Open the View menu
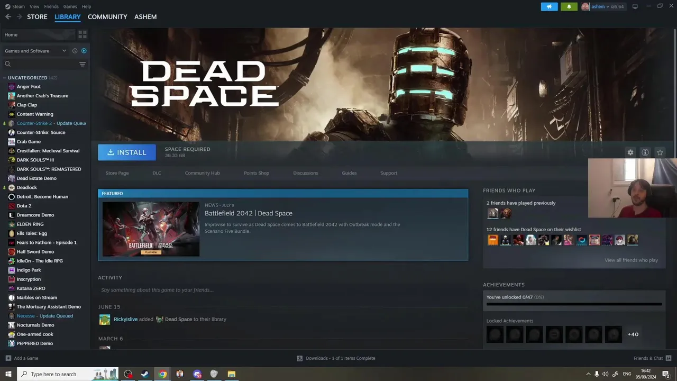677x381 pixels. click(34, 6)
